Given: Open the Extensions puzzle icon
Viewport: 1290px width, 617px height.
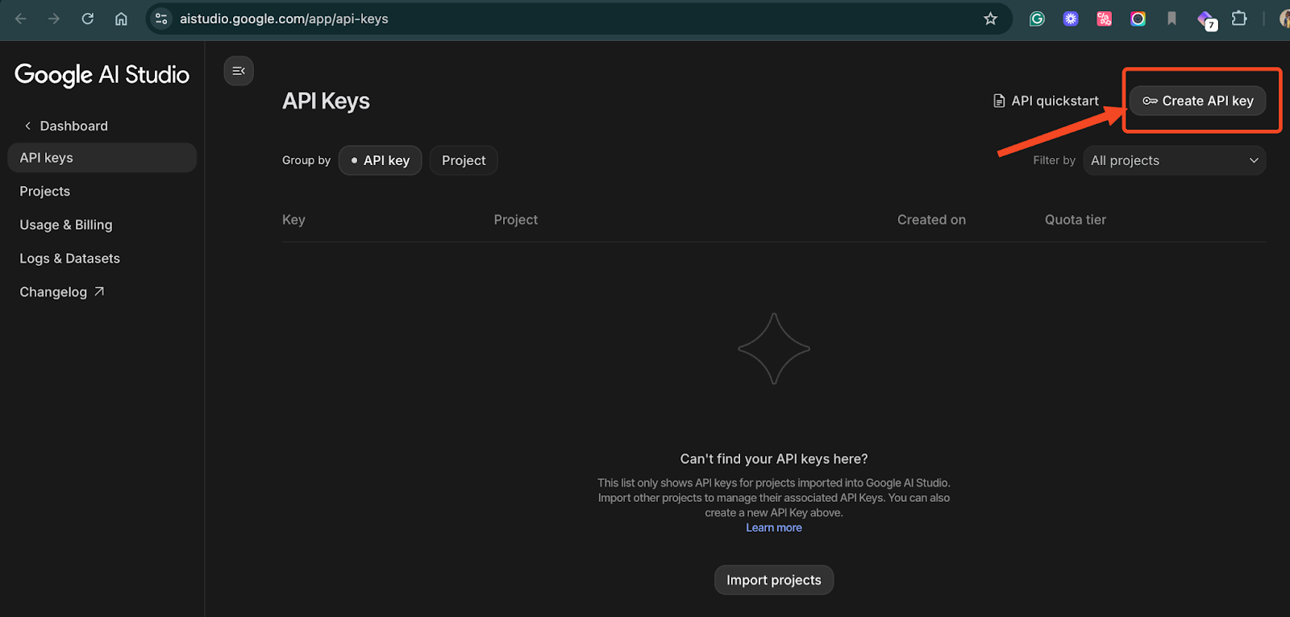Looking at the screenshot, I should pos(1239,18).
